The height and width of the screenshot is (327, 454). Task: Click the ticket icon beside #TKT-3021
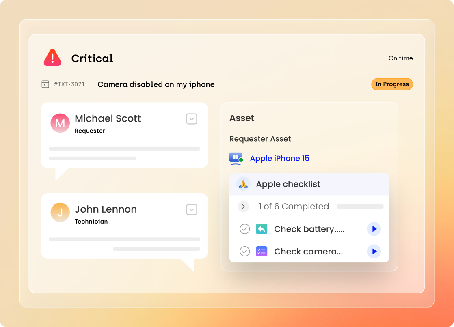(45, 84)
